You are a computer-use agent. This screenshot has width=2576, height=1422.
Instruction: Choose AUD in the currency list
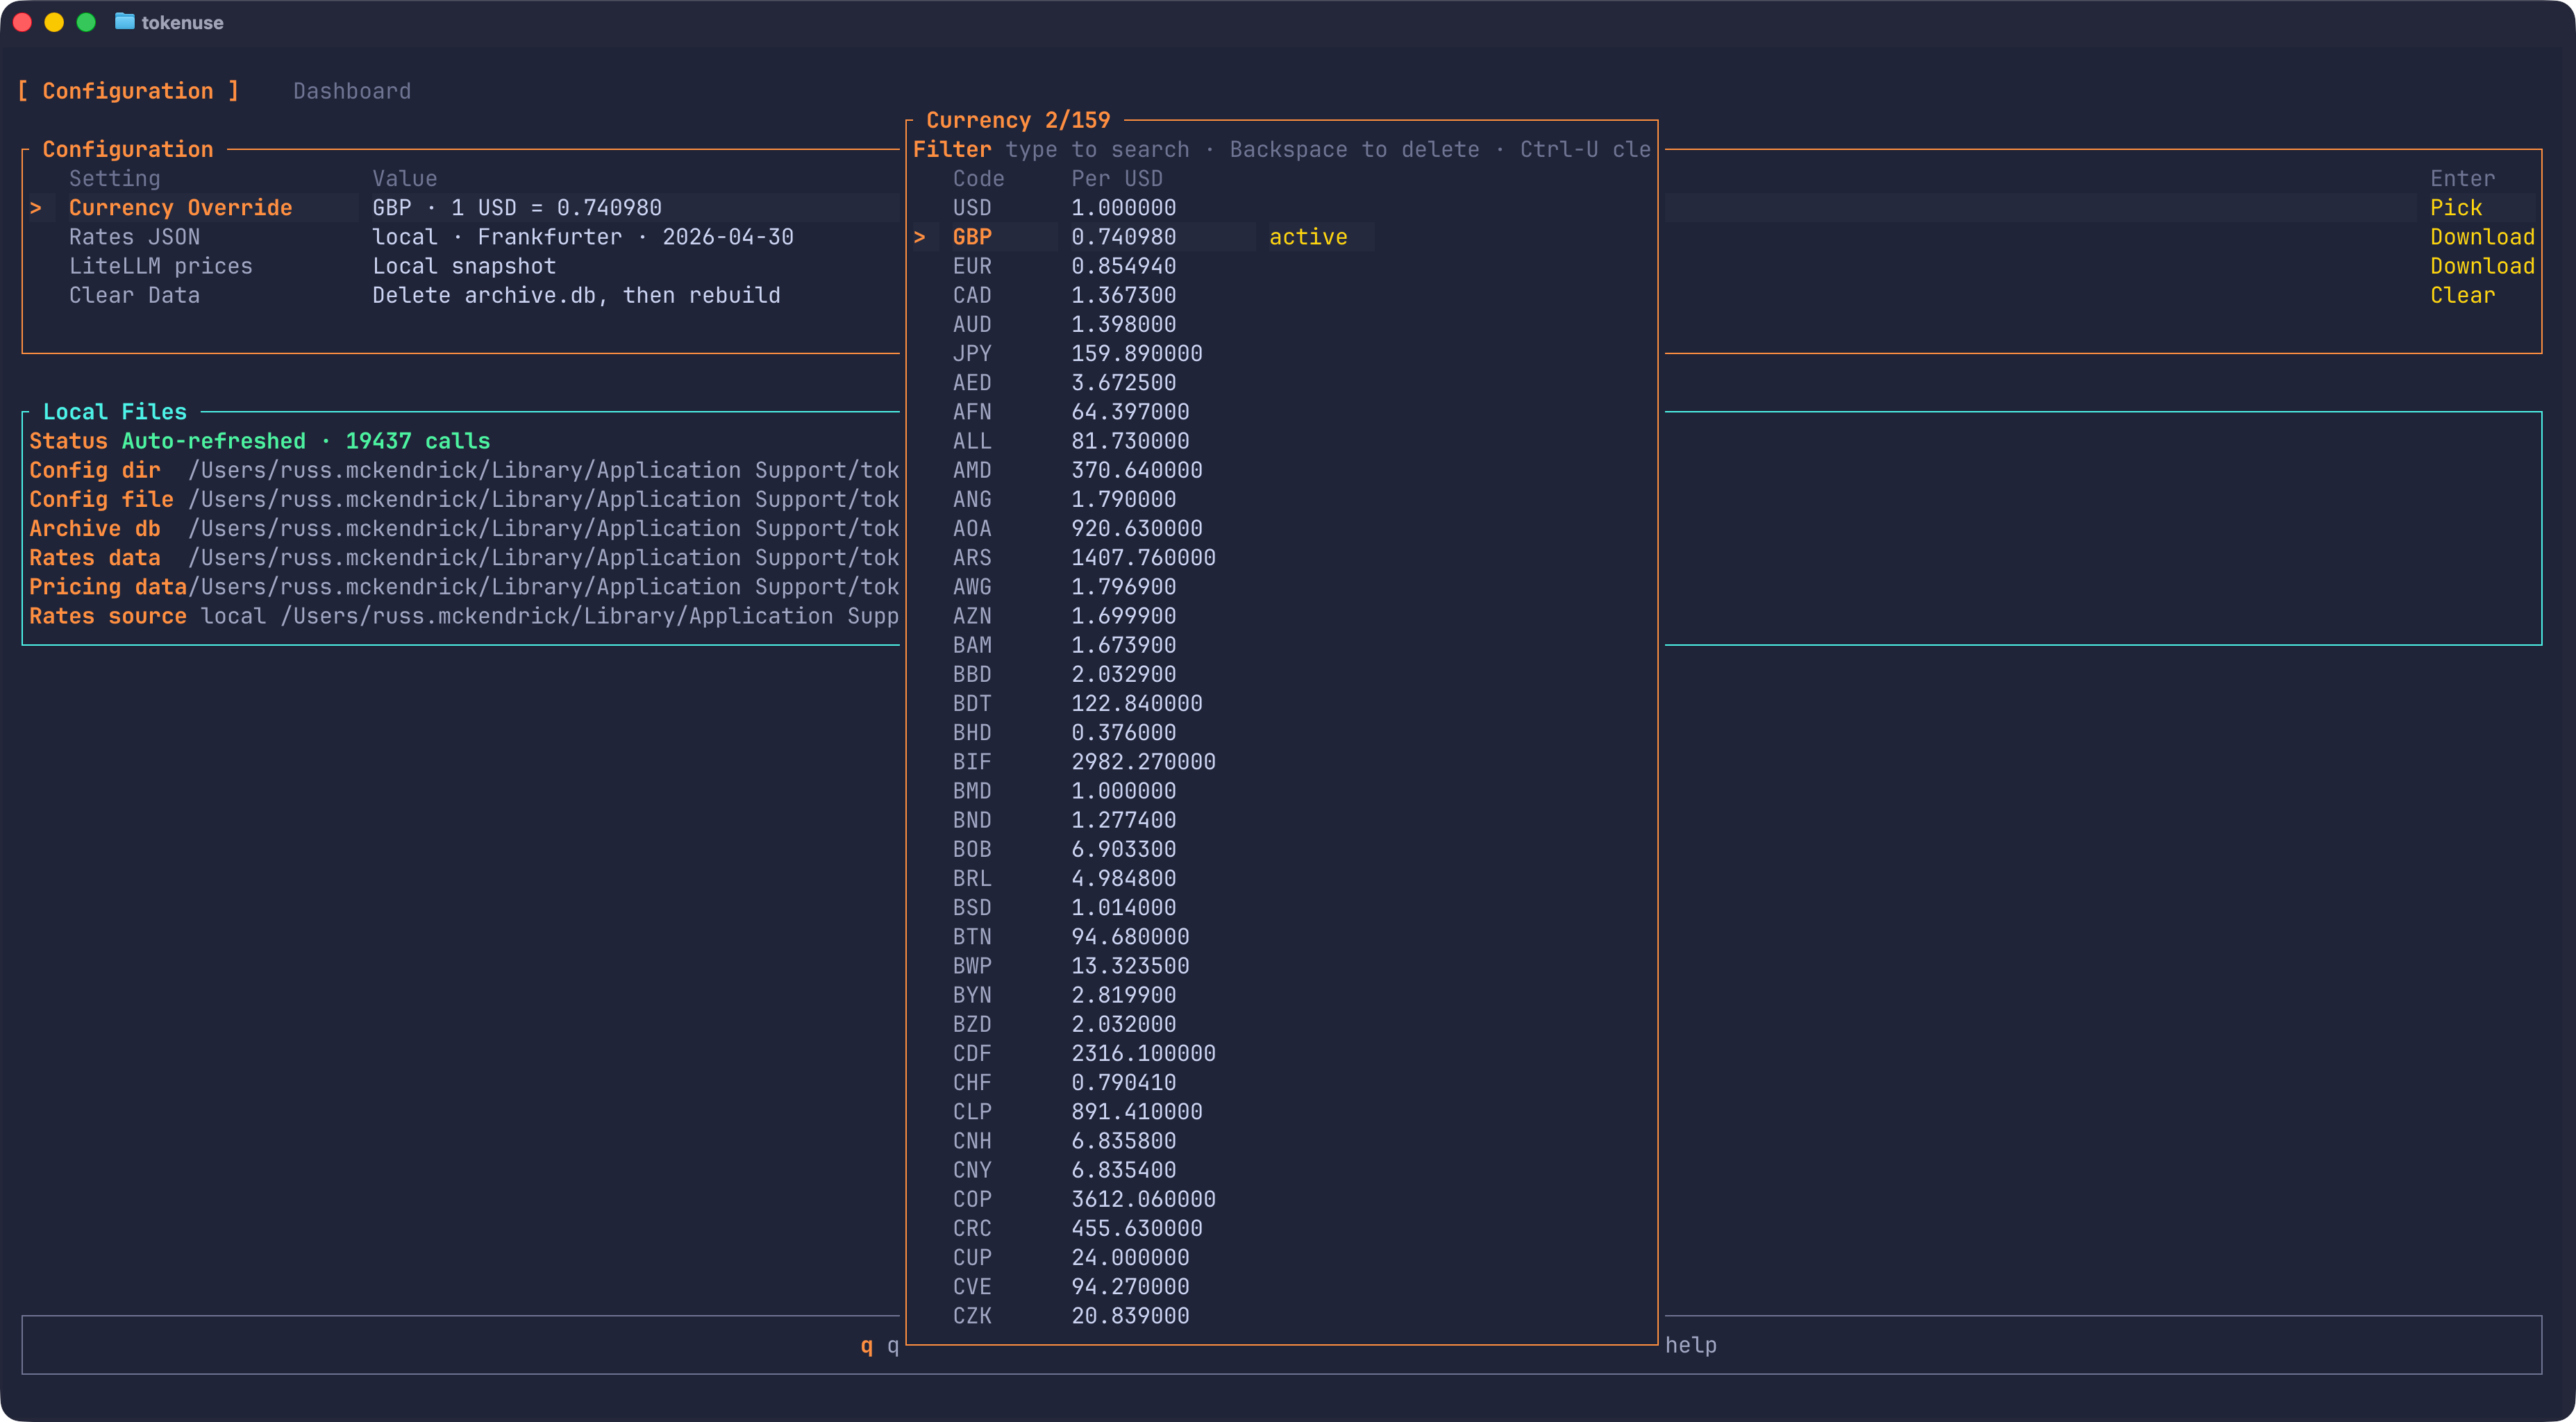(1281, 324)
